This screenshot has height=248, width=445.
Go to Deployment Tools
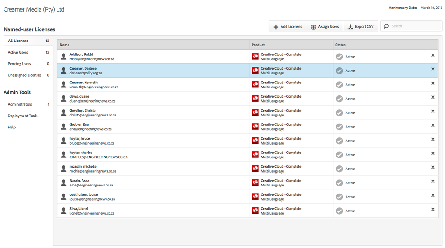[x=23, y=116]
